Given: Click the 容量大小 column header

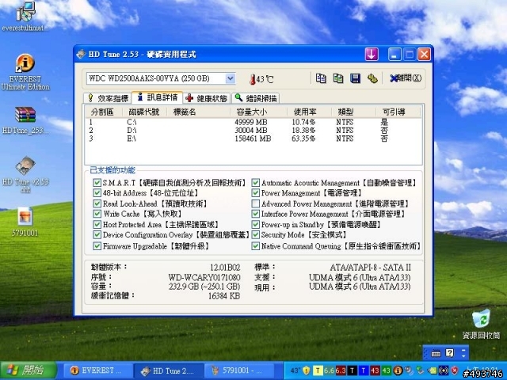Looking at the screenshot, I should [259, 112].
